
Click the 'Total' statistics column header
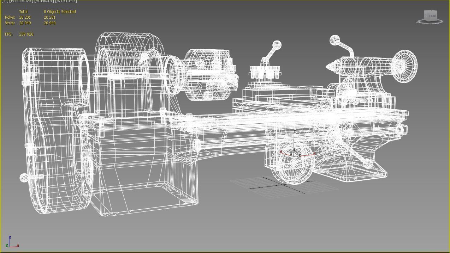coord(23,12)
